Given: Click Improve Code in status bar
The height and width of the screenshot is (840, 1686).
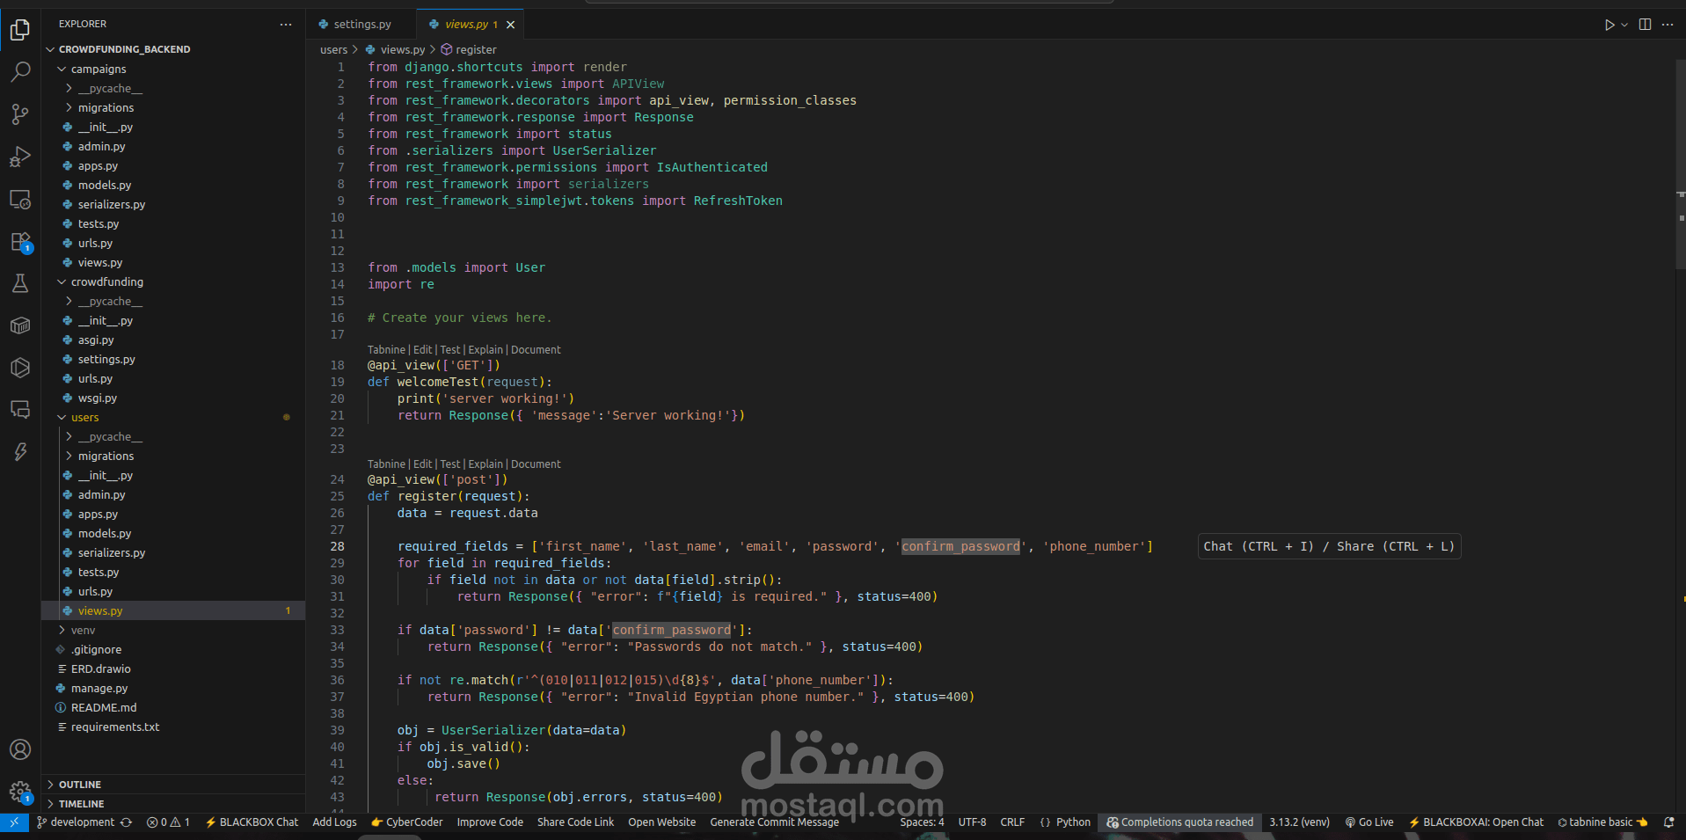Looking at the screenshot, I should click(490, 822).
